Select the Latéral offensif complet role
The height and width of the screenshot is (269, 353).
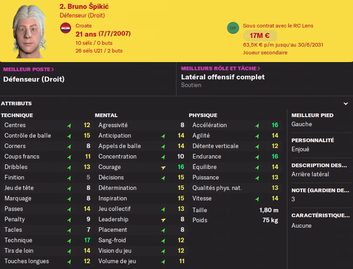223,77
